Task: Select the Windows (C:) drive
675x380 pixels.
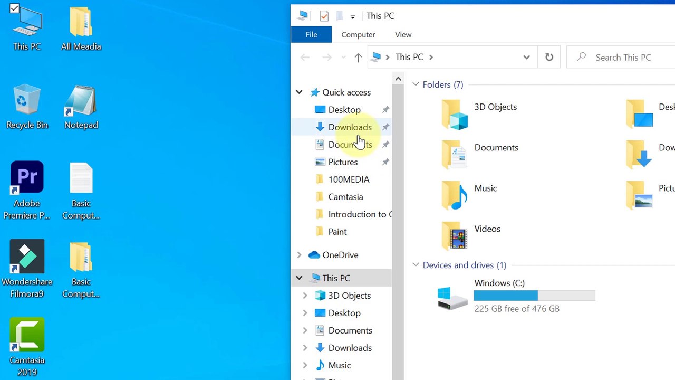Action: [517, 296]
